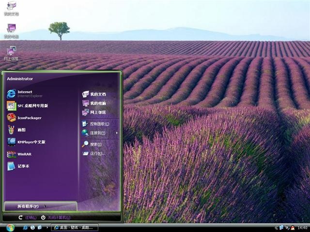Open the 运行 run dialog
Screen dimensions: 310x232
click(x=94, y=153)
